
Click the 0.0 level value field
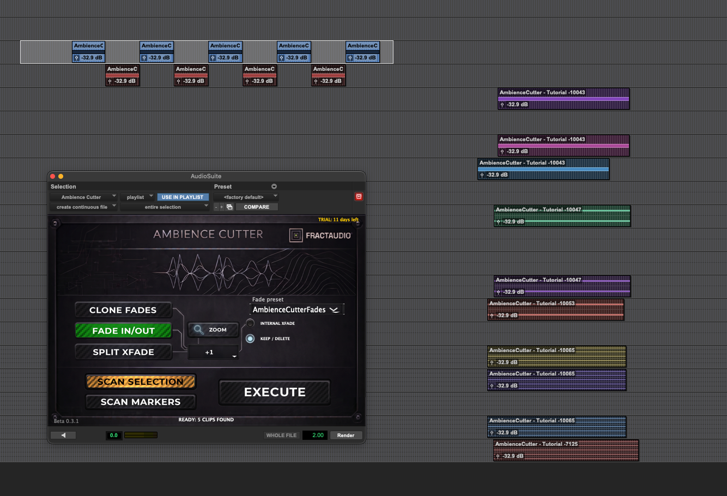(x=113, y=435)
